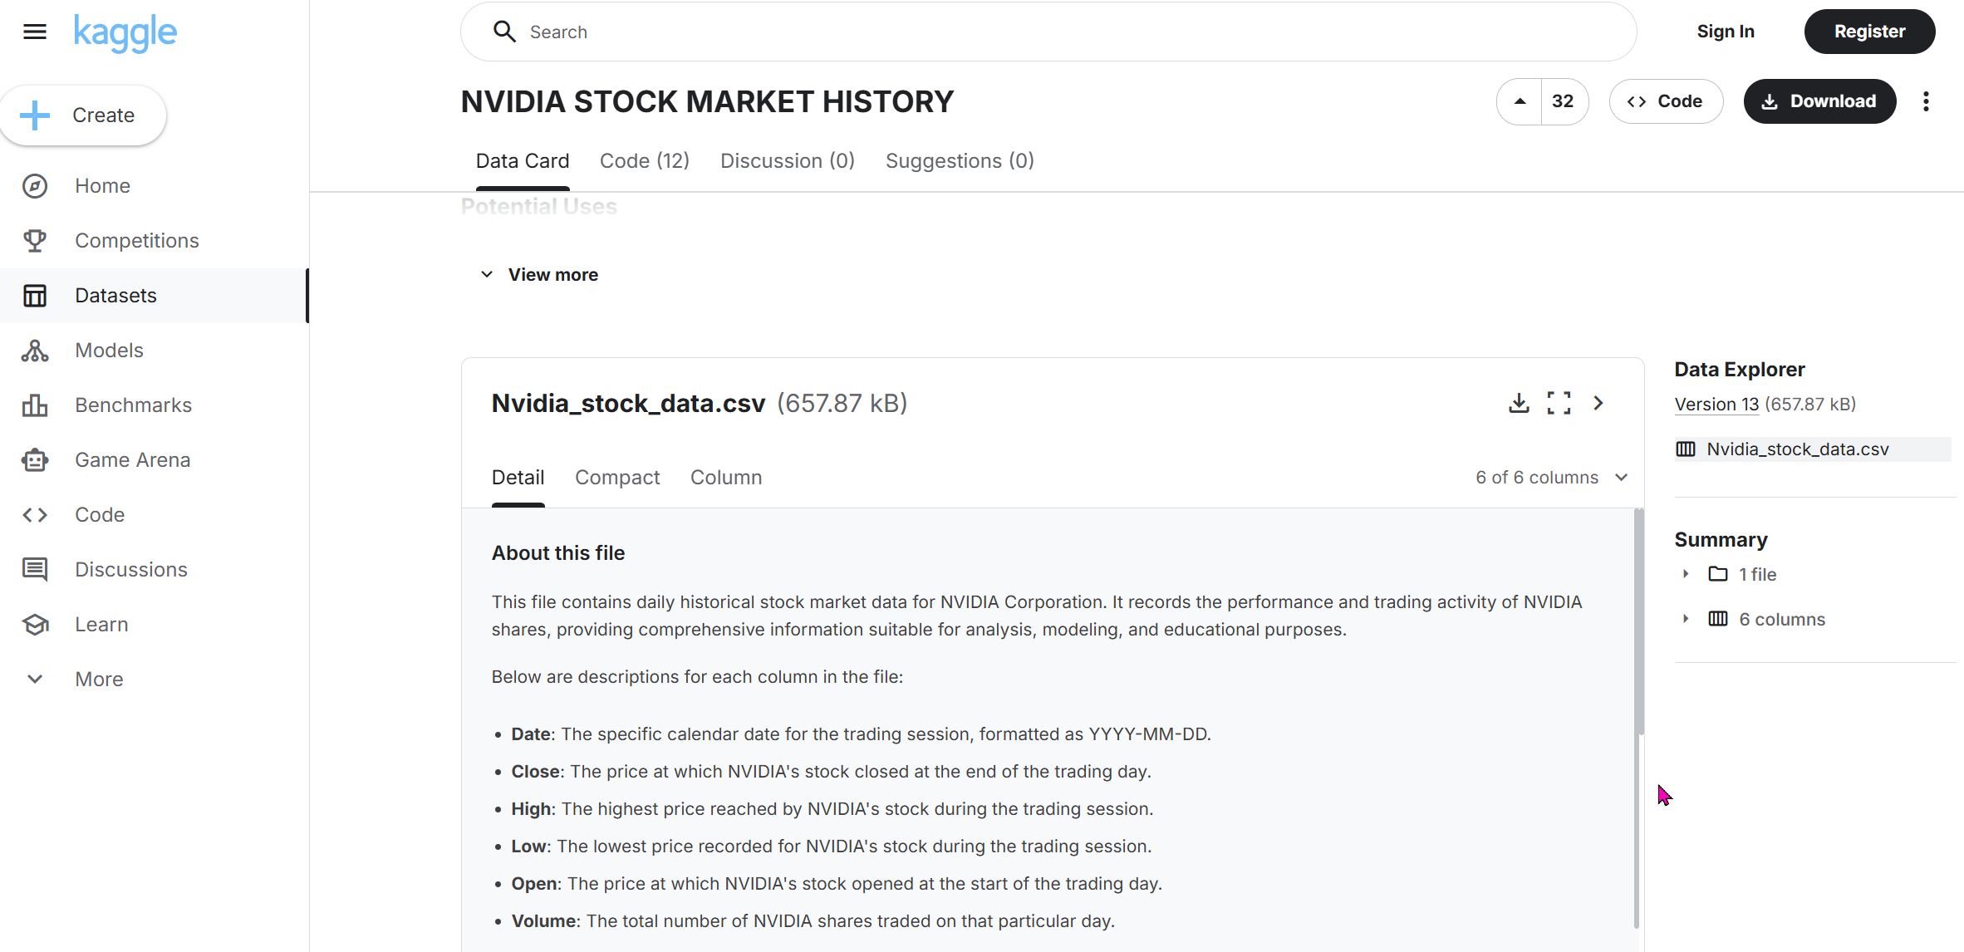Open the Version 13 link

[1716, 404]
